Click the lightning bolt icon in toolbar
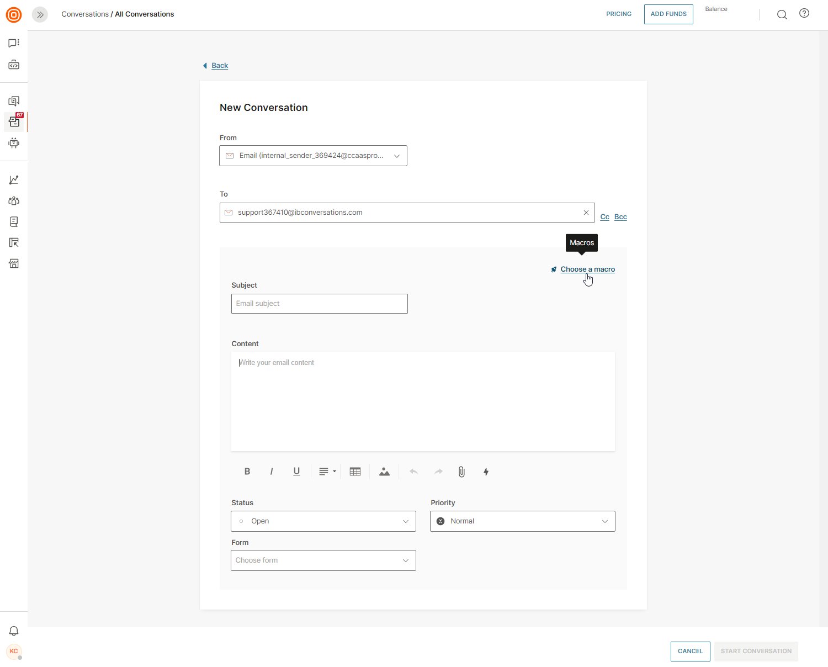Image resolution: width=828 pixels, height=667 pixels. point(486,472)
